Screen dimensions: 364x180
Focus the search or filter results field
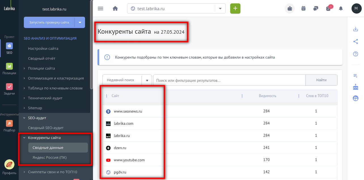pyautogui.click(x=229, y=80)
